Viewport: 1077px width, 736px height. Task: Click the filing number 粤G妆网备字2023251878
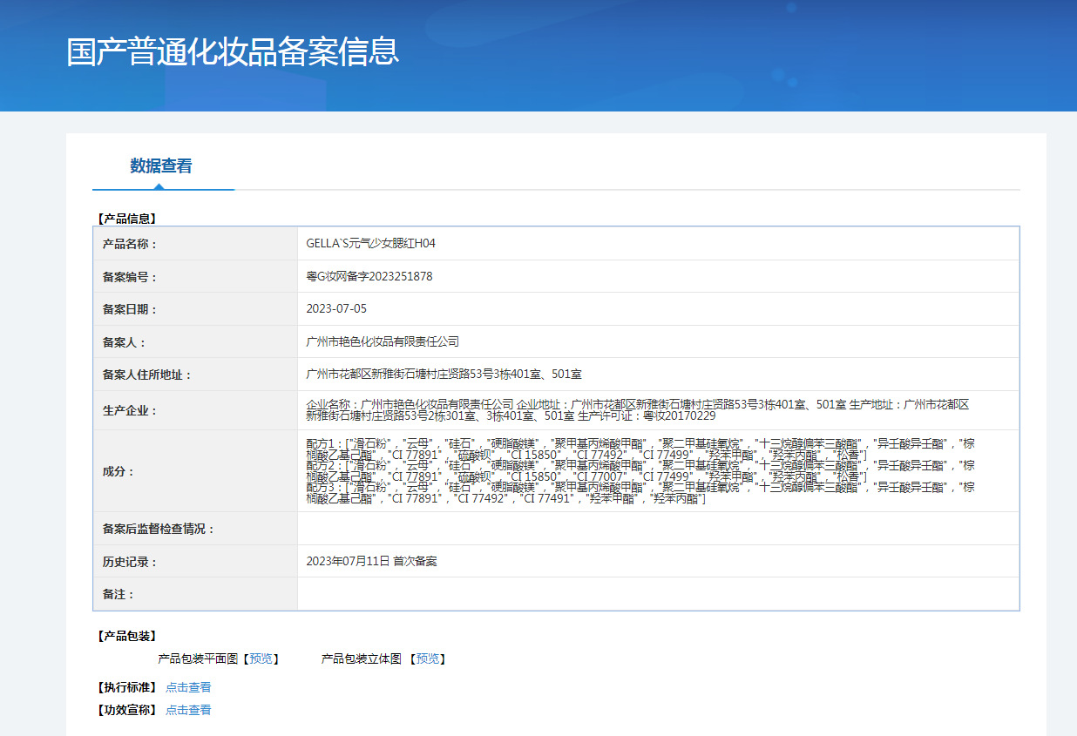pyautogui.click(x=369, y=277)
